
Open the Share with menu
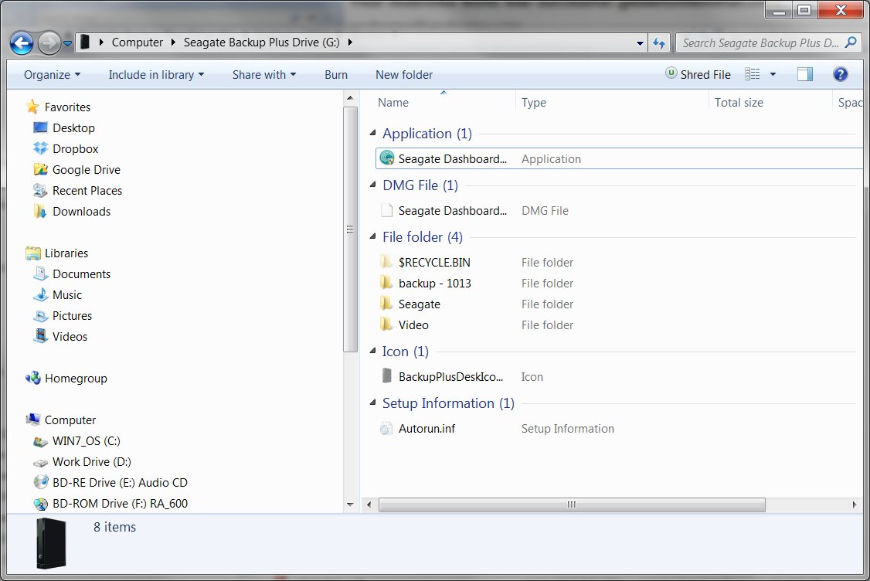[x=264, y=74]
